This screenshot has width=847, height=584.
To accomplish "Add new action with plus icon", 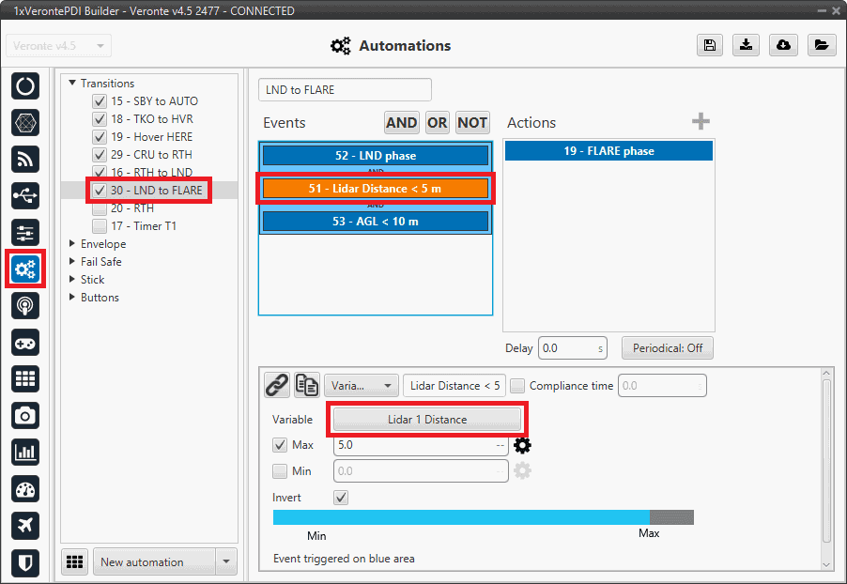I will 701,122.
